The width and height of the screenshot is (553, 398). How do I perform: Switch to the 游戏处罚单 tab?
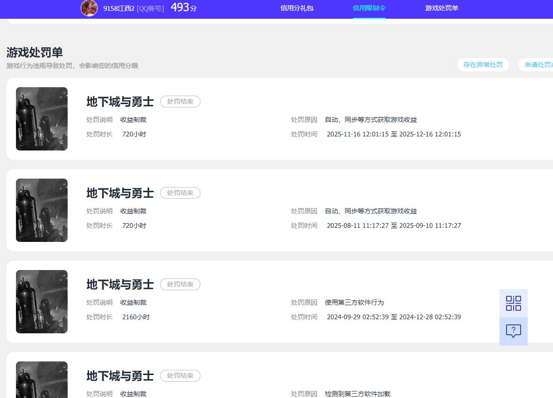click(442, 8)
